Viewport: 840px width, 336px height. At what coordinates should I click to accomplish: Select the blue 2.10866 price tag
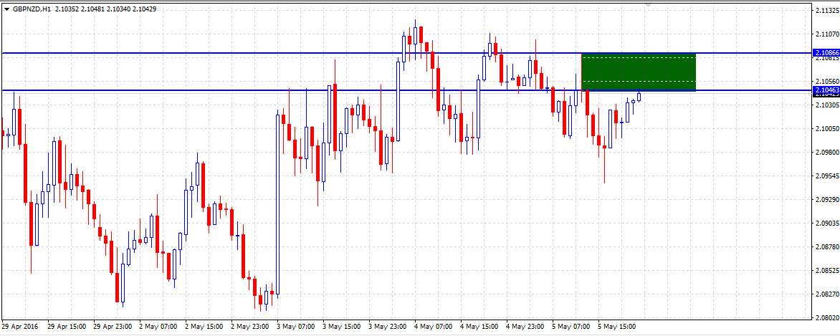tap(826, 53)
